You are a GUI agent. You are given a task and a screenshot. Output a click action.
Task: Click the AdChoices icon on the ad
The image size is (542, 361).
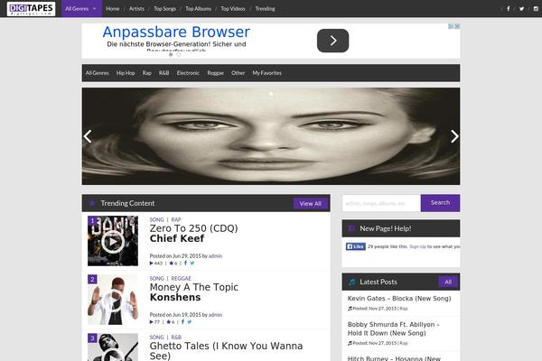click(451, 26)
